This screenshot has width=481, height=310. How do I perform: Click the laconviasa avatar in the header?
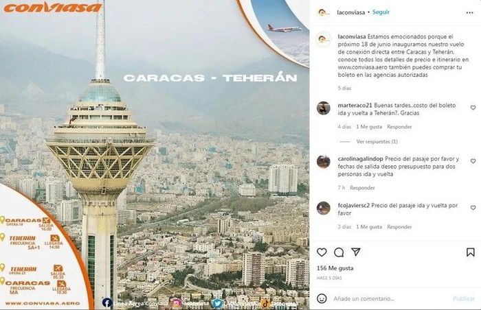click(x=323, y=12)
